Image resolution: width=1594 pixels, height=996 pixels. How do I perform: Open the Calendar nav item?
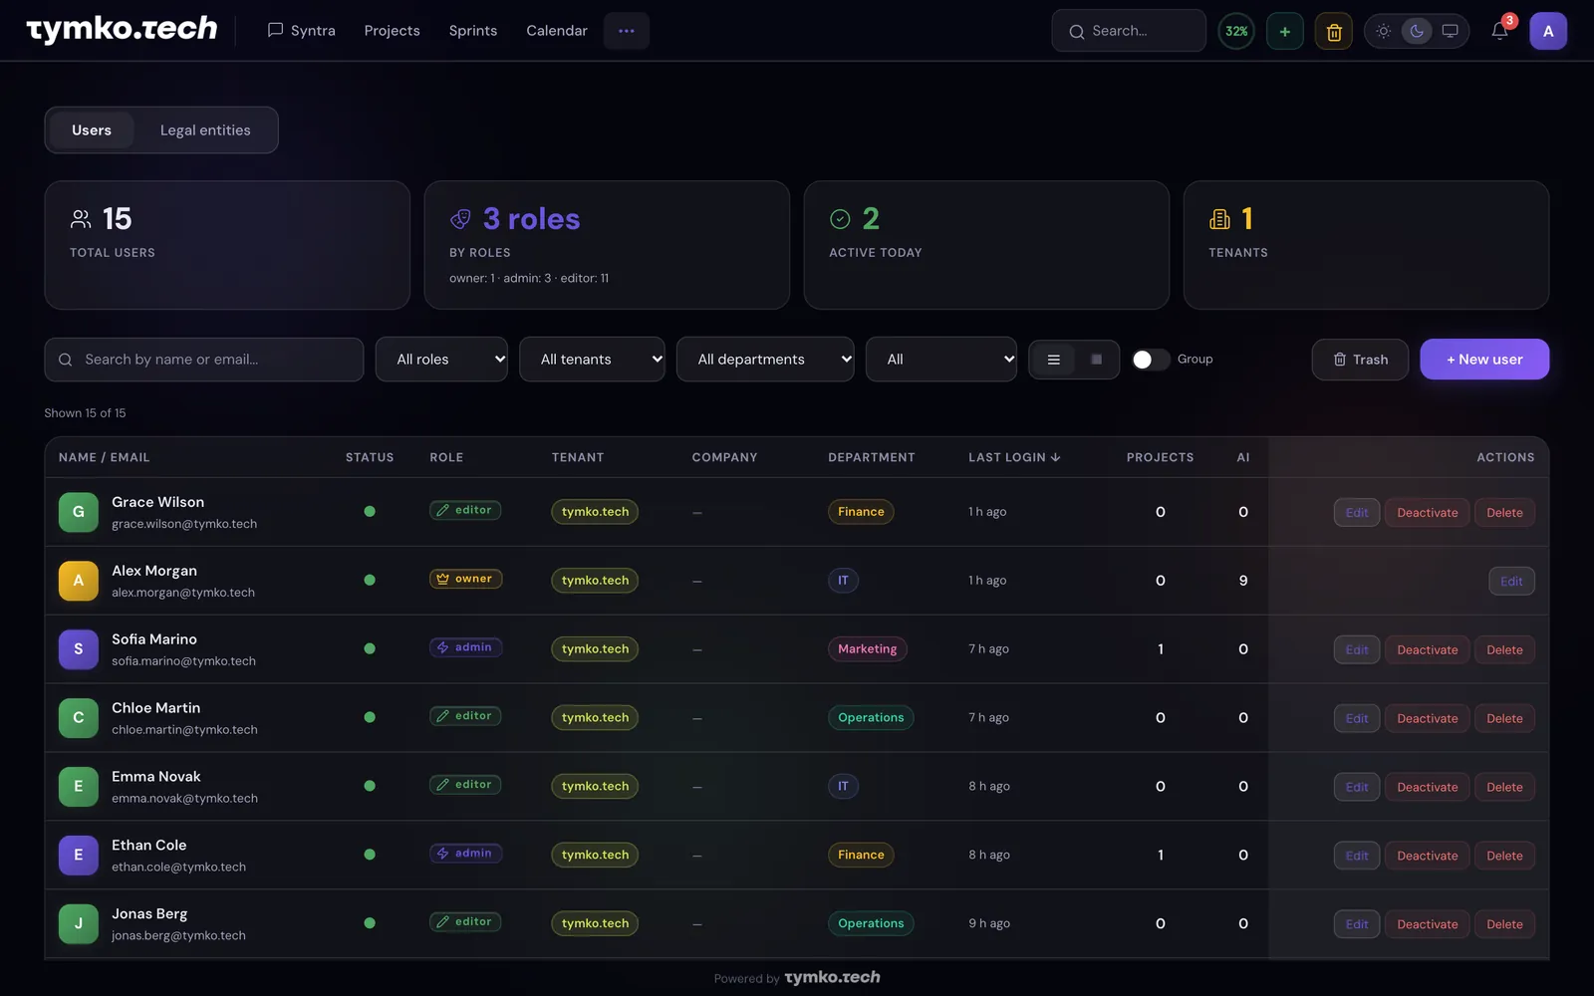tap(557, 31)
